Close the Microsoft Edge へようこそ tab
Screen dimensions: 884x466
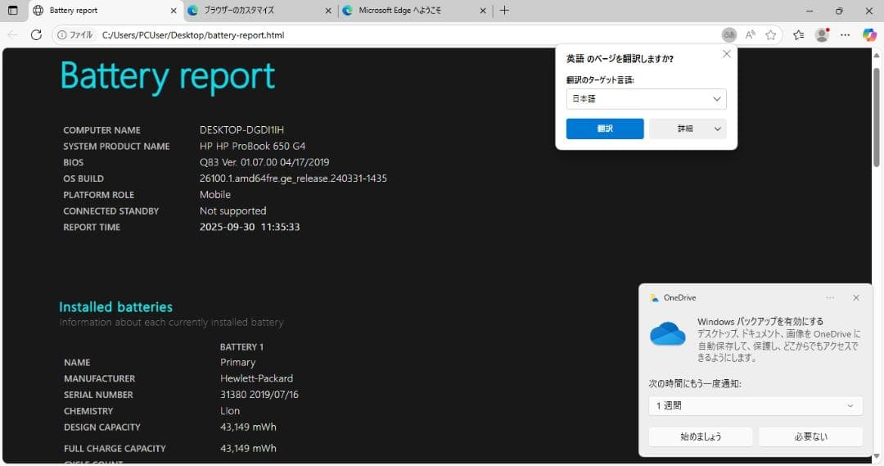click(x=483, y=11)
